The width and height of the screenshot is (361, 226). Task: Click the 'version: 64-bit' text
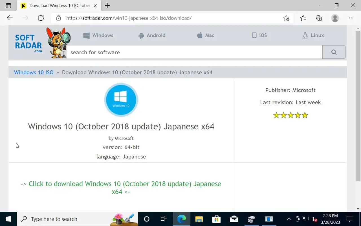click(121, 147)
